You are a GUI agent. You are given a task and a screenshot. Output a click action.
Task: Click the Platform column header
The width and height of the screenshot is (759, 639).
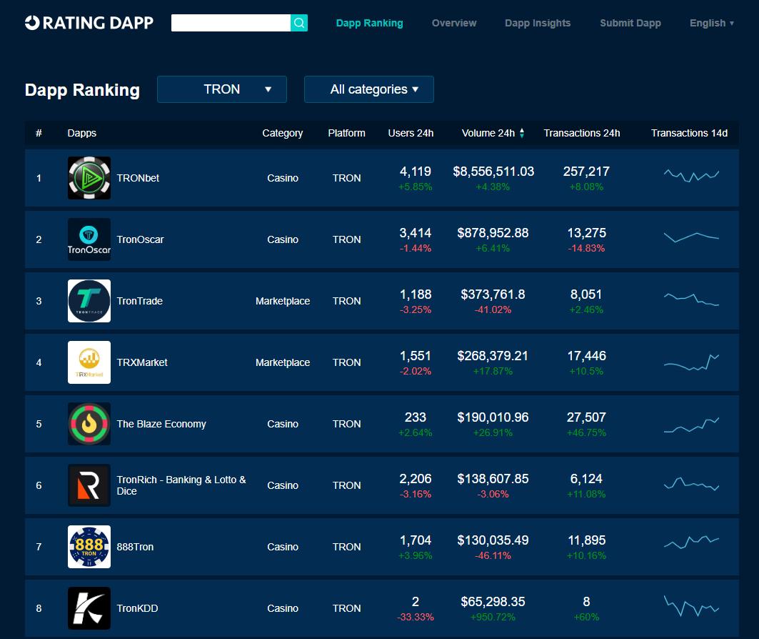tap(346, 133)
